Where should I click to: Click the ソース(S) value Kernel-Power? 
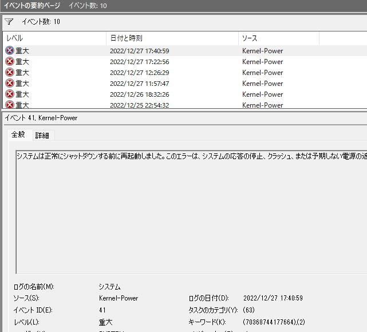pos(119,298)
